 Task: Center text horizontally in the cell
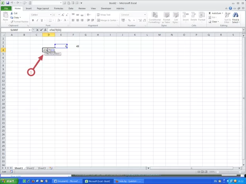[x=77, y=20]
